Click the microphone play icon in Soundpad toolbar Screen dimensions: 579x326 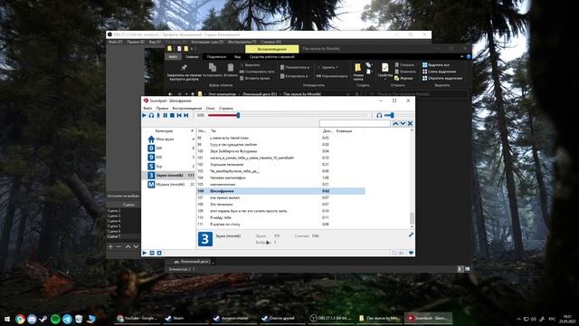[158, 115]
